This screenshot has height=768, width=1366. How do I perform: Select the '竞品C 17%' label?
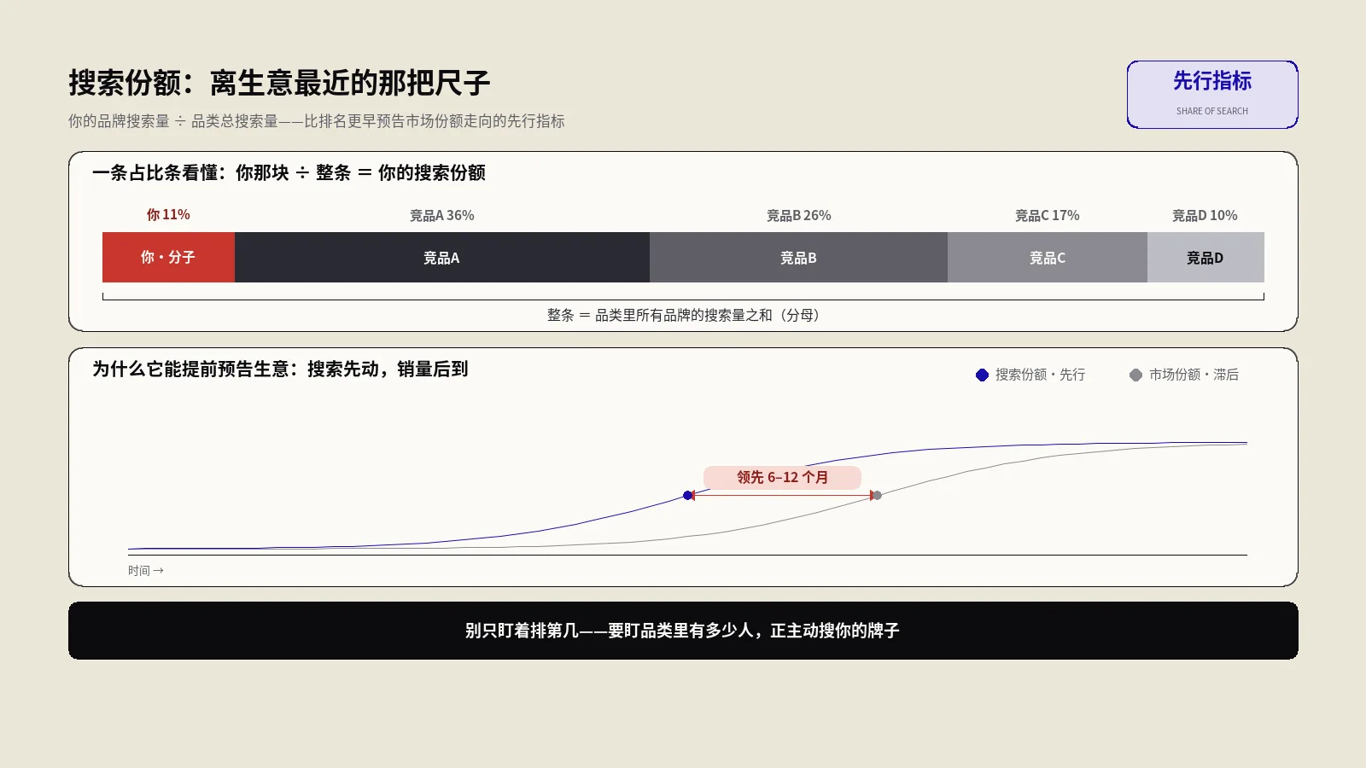point(1047,216)
